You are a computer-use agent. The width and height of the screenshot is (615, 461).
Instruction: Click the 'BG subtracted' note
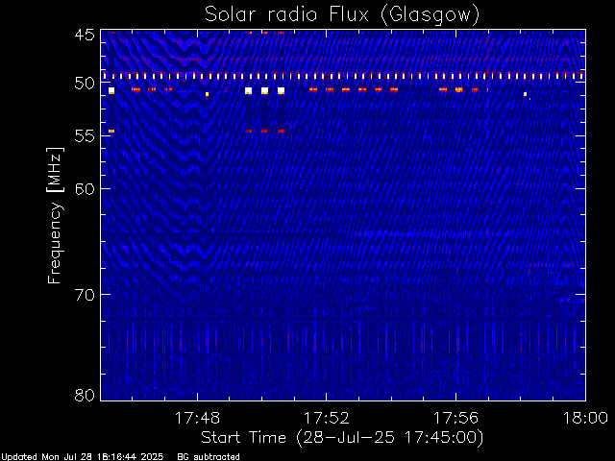209,457
